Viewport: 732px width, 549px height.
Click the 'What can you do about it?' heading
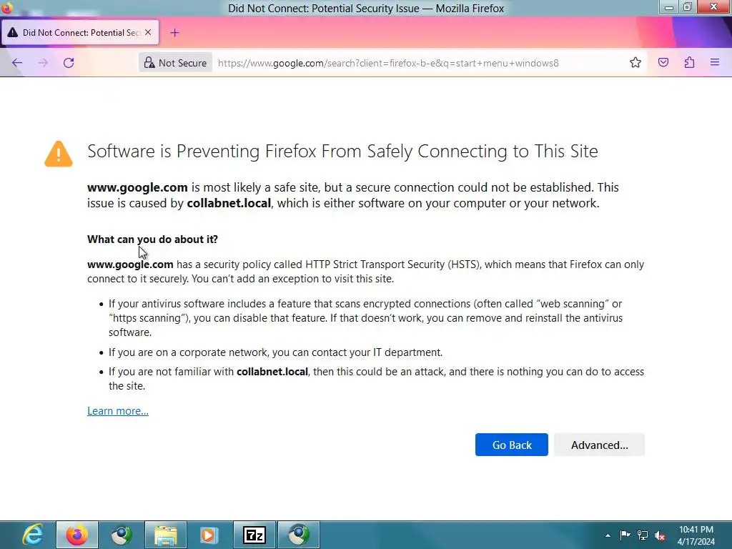tap(153, 239)
